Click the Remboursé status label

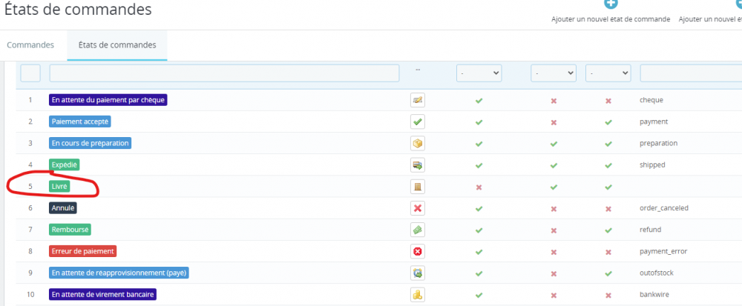click(70, 230)
